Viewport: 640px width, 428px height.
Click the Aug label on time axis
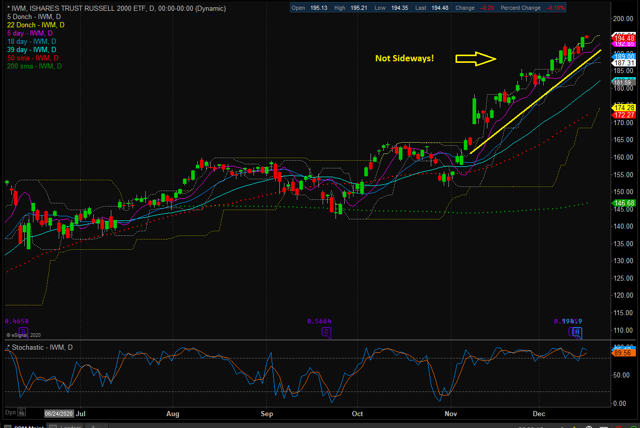click(x=173, y=413)
